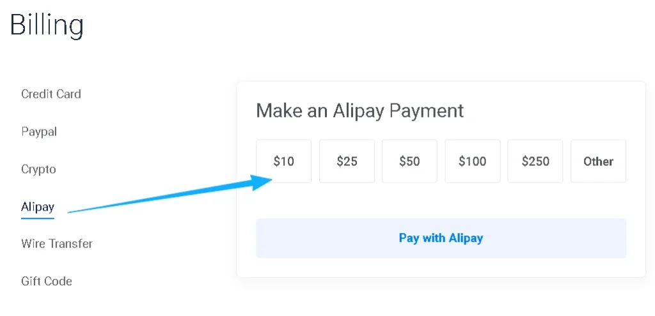Go to the Wire Transfer section
Image resolution: width=655 pixels, height=316 pixels.
[57, 243]
